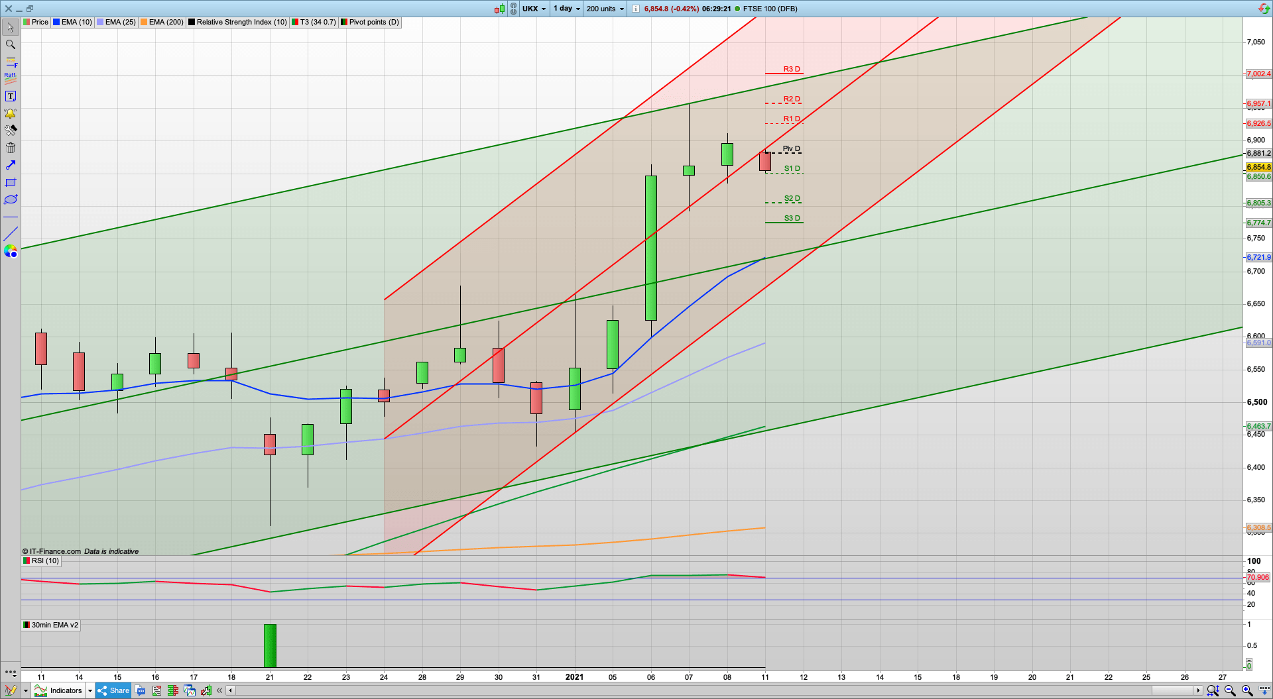This screenshot has height=699, width=1273.
Task: Zoom in with the bottom-right plus magnifier
Action: [x=1246, y=690]
